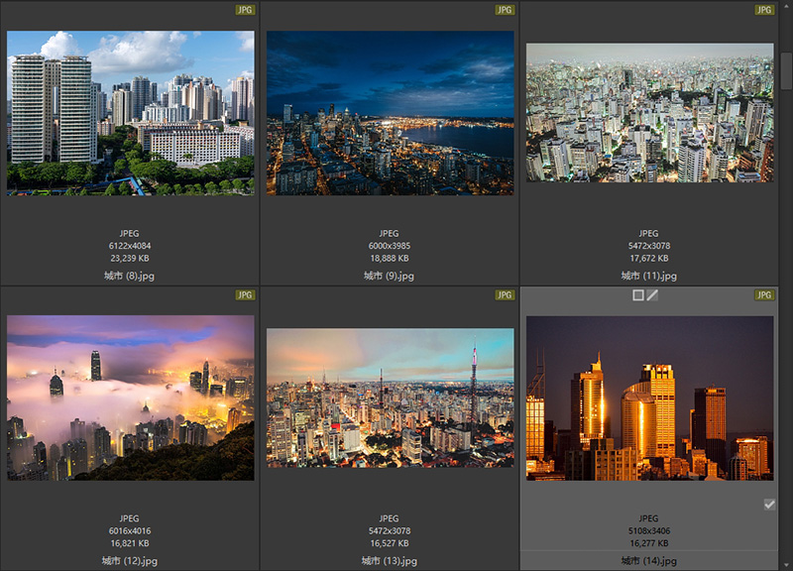Click the slash label icon above 城市 (14)
This screenshot has height=571, width=793.
tap(652, 295)
